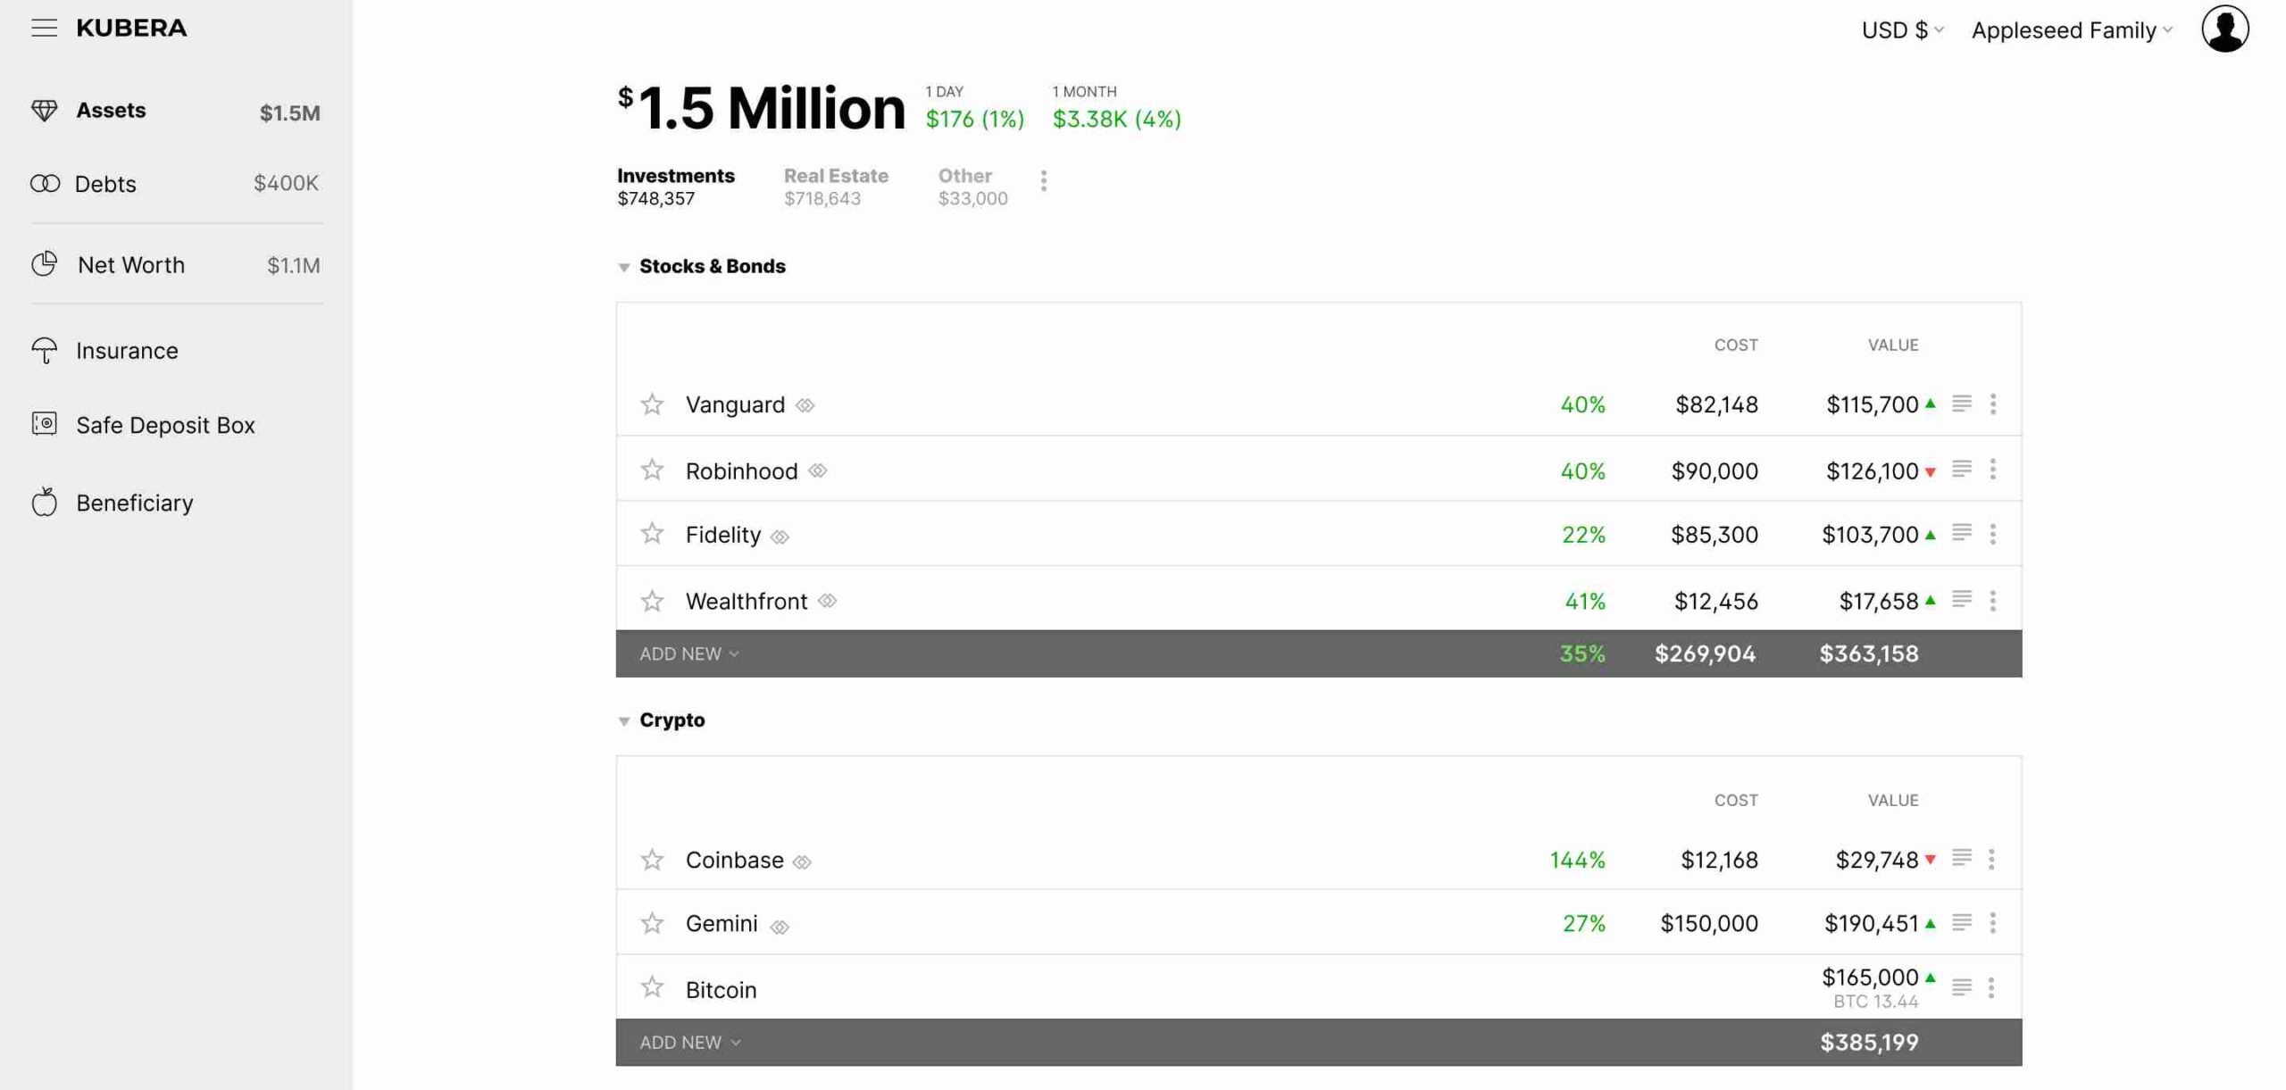Click the linked-account icon beside Fidelity
This screenshot has width=2286, height=1090.
pyautogui.click(x=780, y=537)
